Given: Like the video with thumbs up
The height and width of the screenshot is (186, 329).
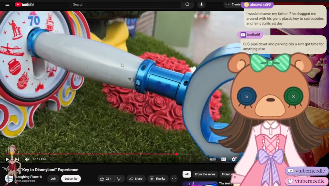Looking at the screenshot, I should pos(105,179).
